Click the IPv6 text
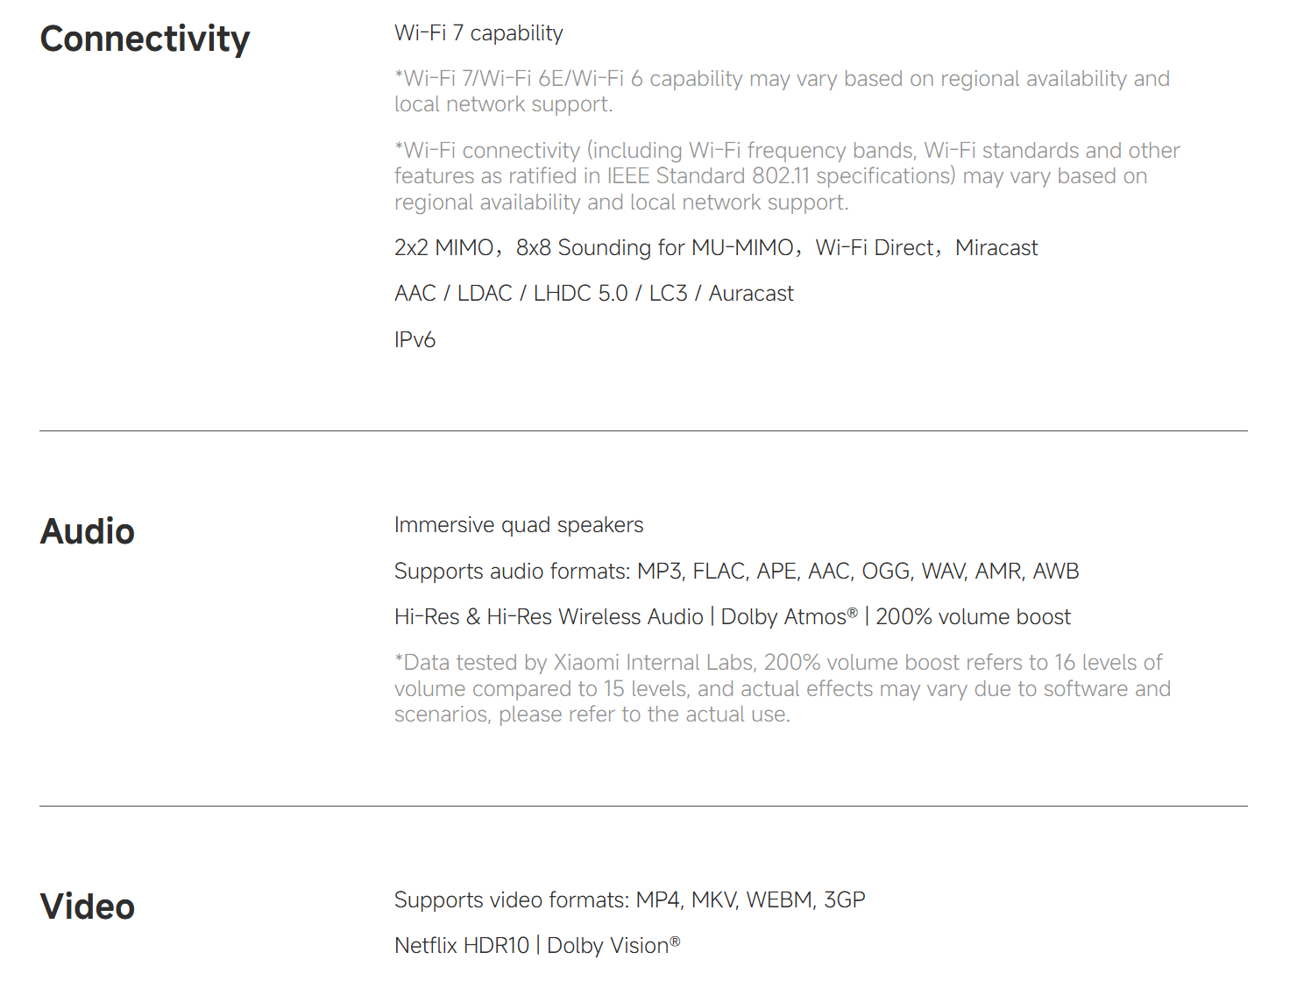This screenshot has height=981, width=1304. (415, 340)
